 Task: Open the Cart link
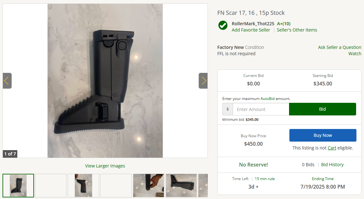[332, 148]
